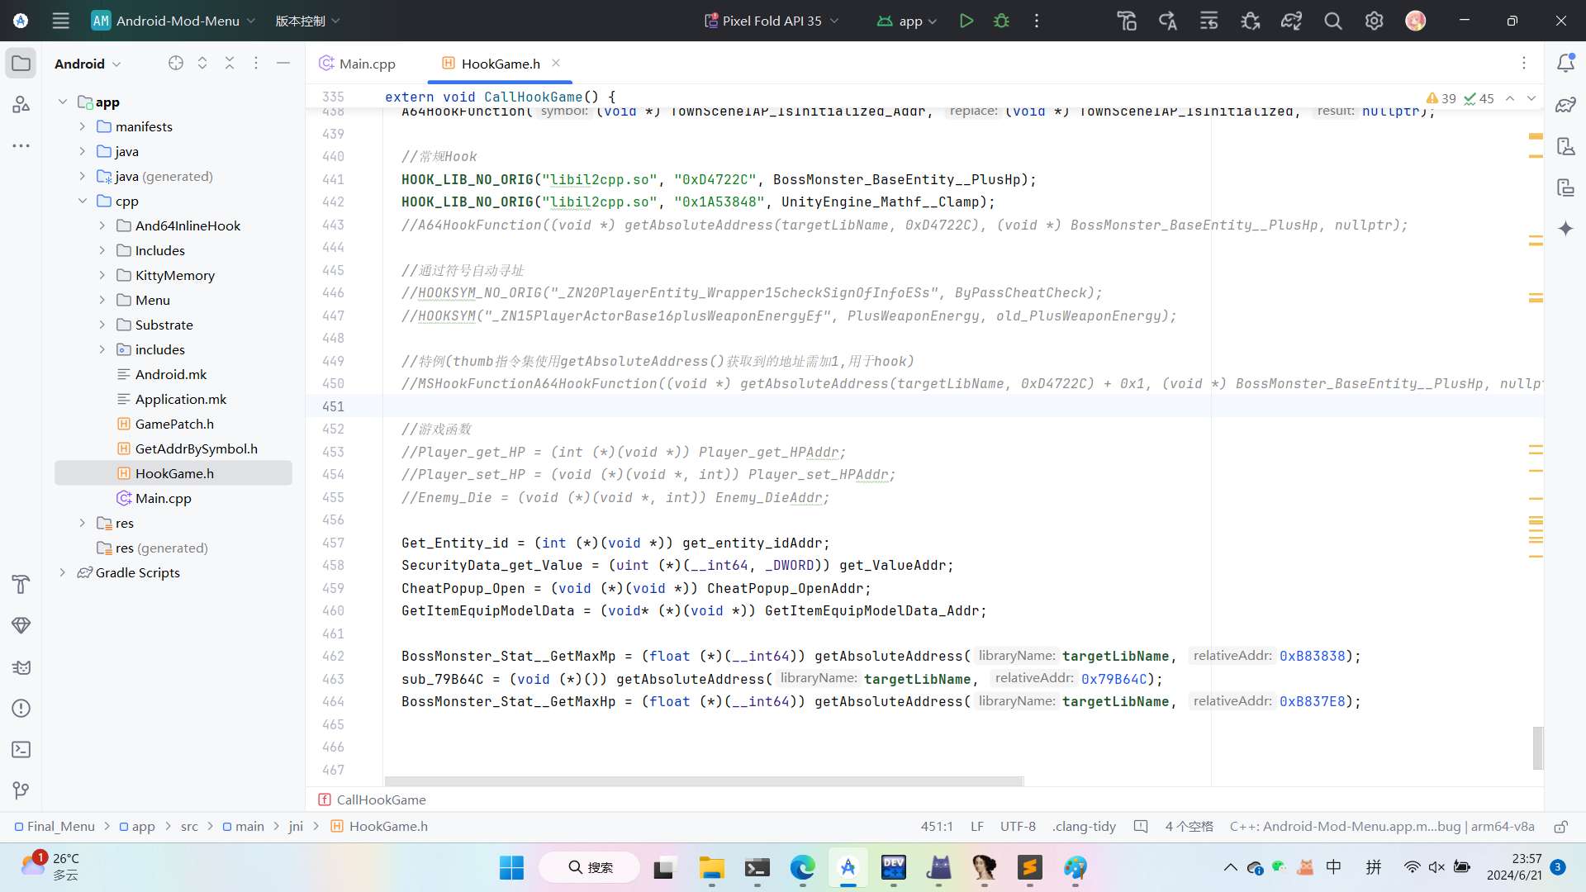
Task: Open the Terminal tool window
Action: point(21,749)
